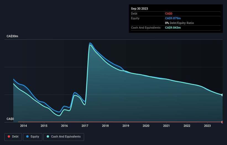Click the 2023 x-axis label
This screenshot has width=227, height=145.
point(207,126)
